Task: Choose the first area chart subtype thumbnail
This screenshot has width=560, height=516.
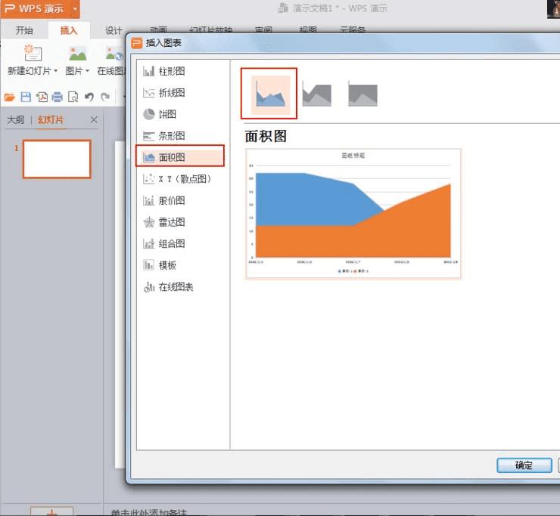Action: [270, 94]
